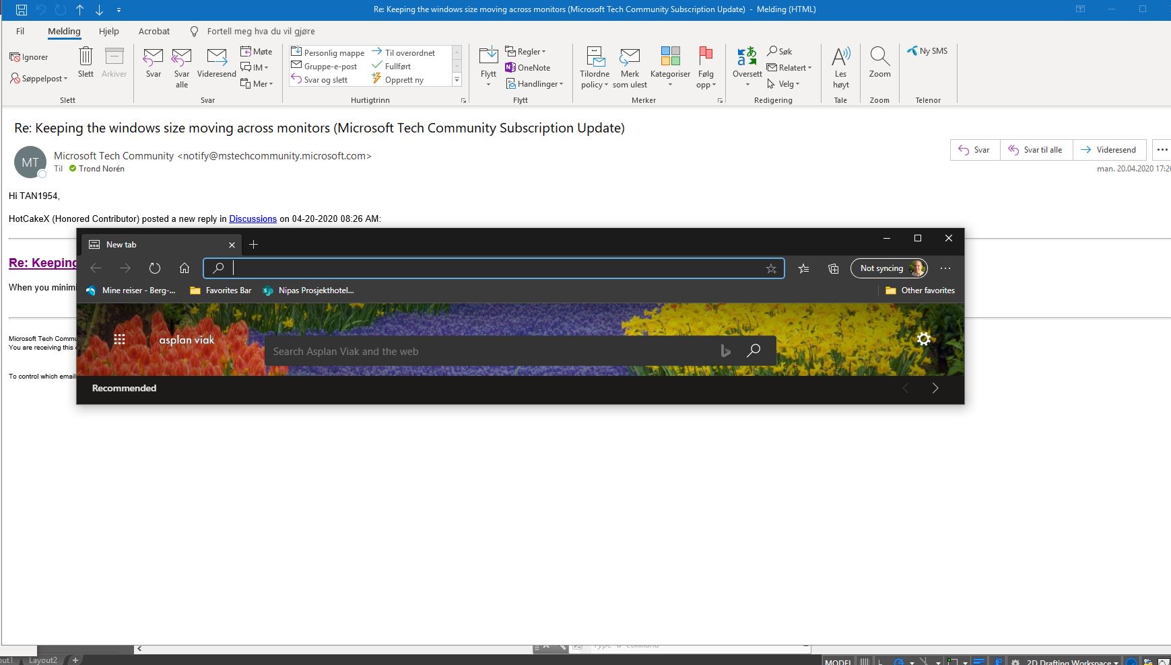1171x665 pixels.
Task: Open the Discussions link in email
Action: point(253,219)
